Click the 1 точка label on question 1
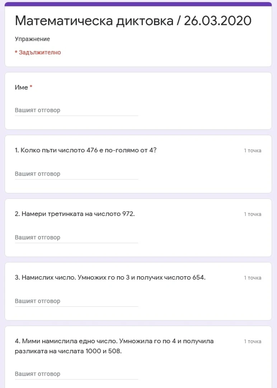Screen dimensions: 277x388 [x=253, y=151]
